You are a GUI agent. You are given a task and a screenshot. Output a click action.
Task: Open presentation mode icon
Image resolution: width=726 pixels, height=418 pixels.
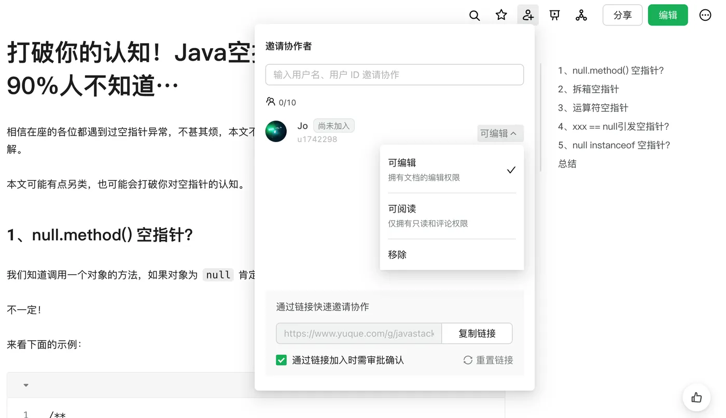tap(555, 15)
